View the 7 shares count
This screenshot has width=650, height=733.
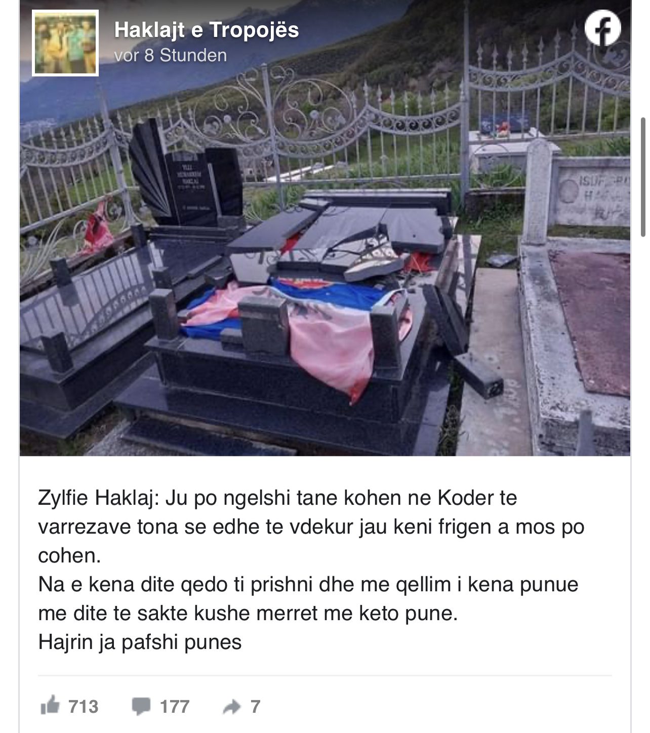pyautogui.click(x=255, y=707)
